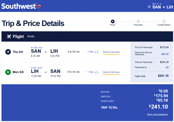Expand Show price breakdown

point(157,114)
